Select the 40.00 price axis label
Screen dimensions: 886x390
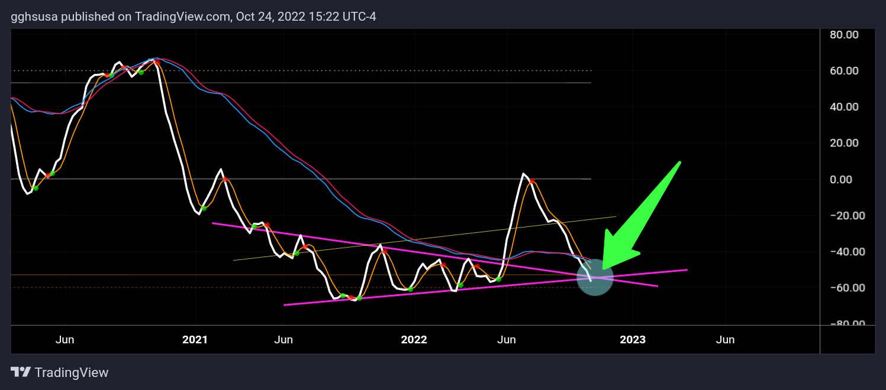(x=844, y=107)
